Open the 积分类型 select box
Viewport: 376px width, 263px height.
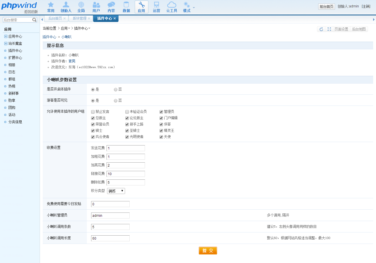point(116,191)
